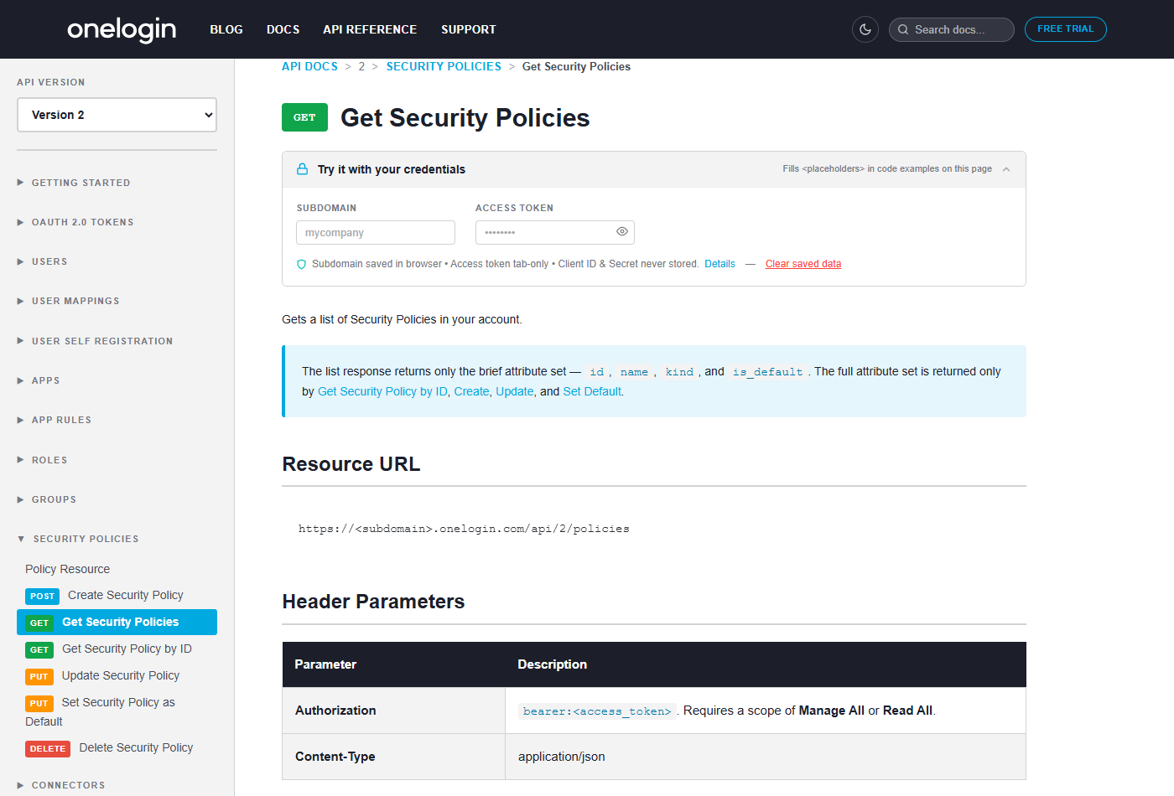1174x796 pixels.
Task: Go to API DOCS breadcrumb
Action: (x=309, y=66)
